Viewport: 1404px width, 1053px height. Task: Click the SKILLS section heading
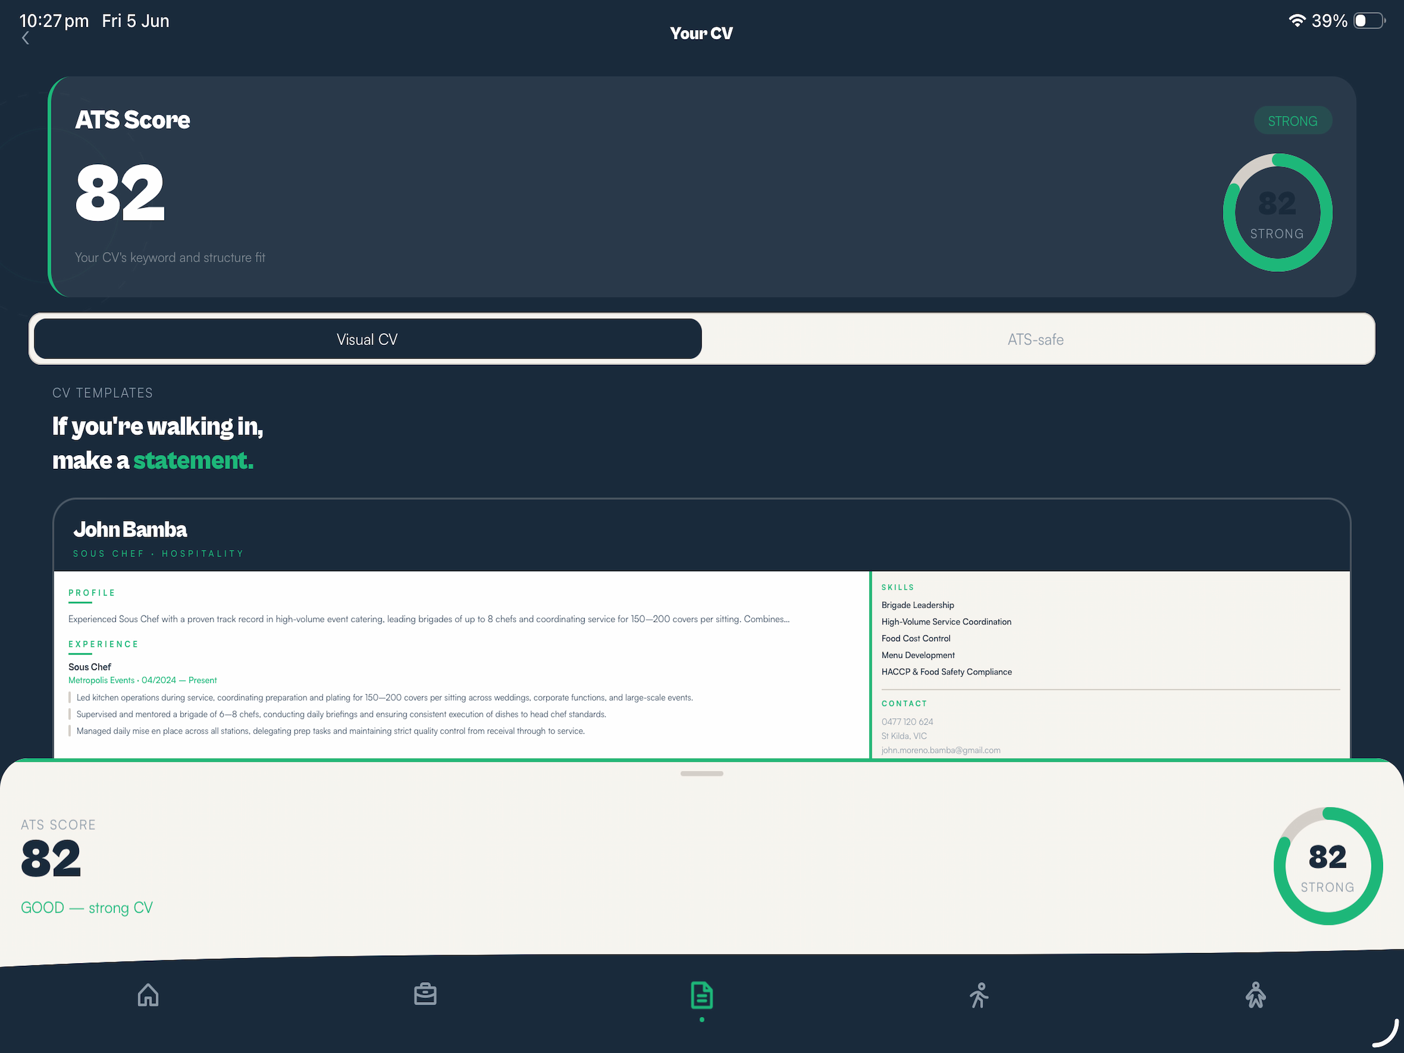[x=897, y=587]
